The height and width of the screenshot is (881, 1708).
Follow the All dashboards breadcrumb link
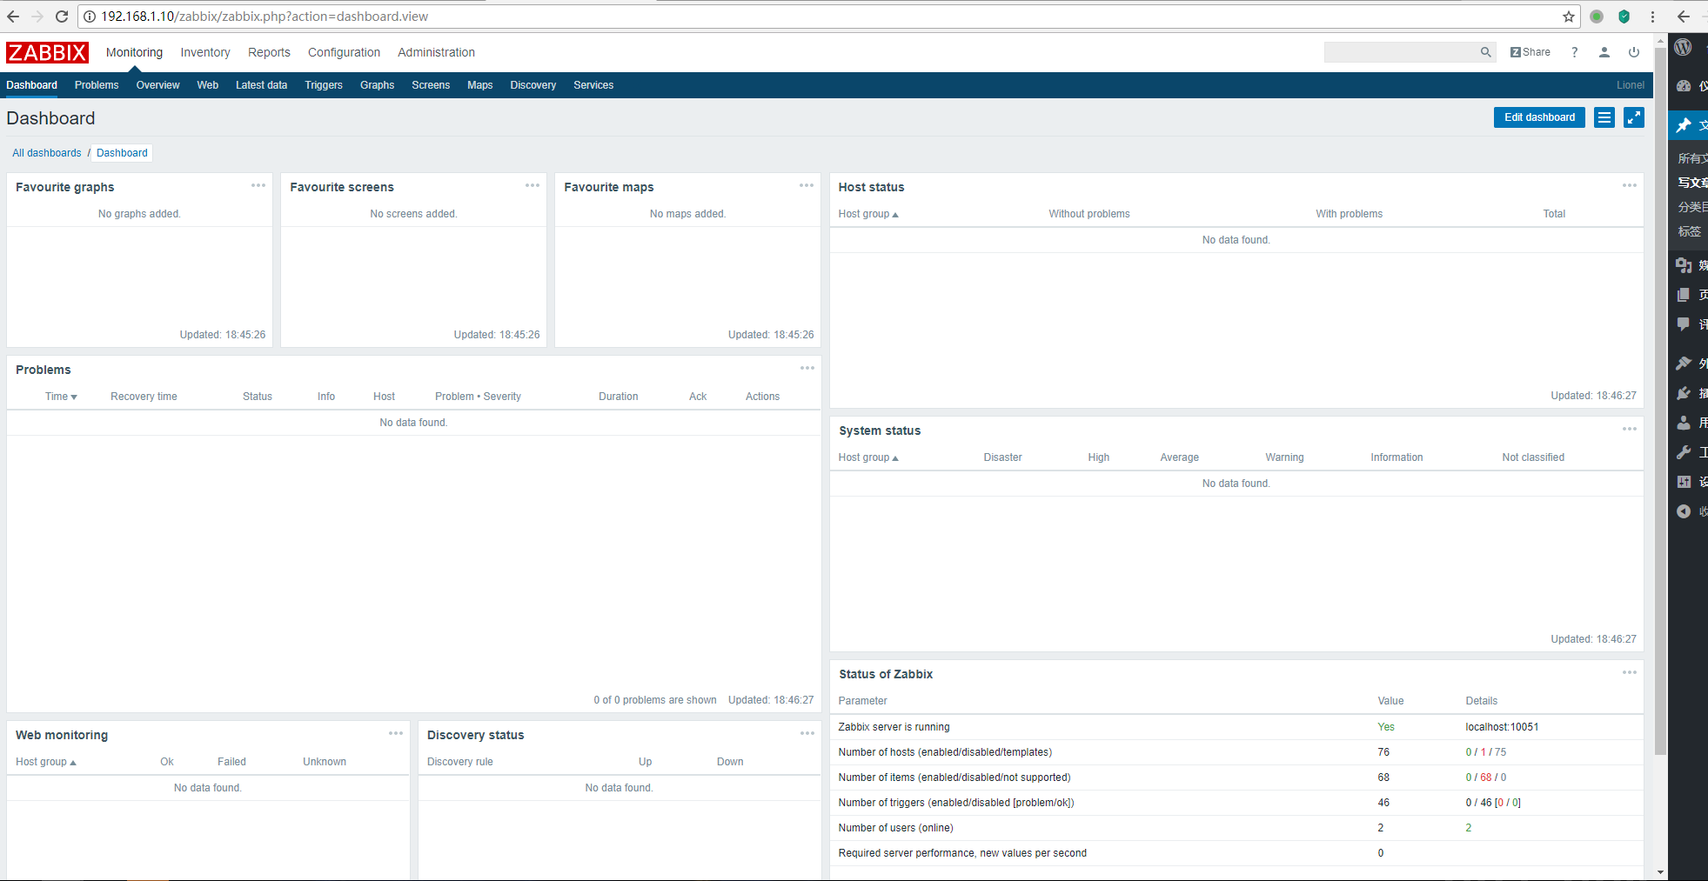tap(46, 153)
